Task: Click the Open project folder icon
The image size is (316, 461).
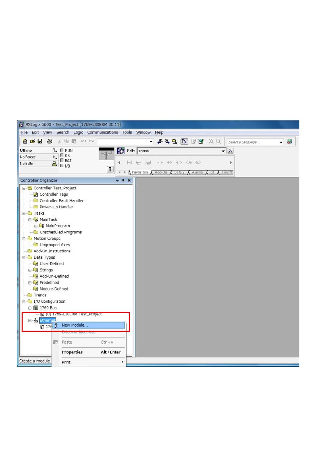Action: pos(33,141)
